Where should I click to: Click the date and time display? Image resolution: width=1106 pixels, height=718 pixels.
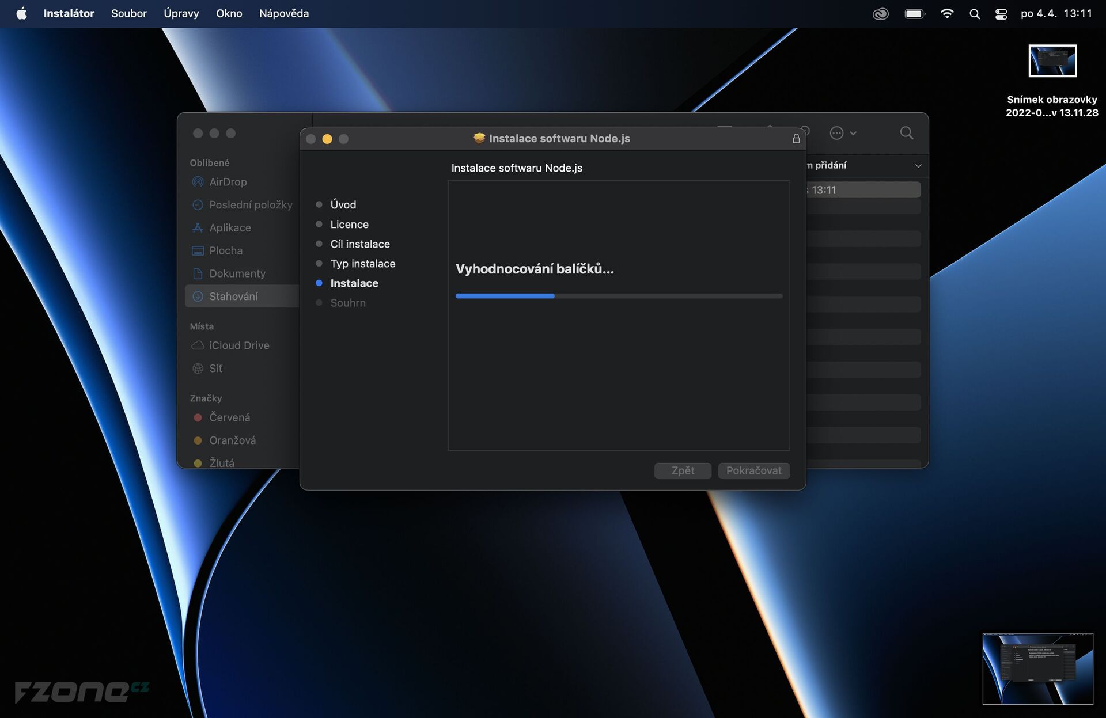(1056, 13)
